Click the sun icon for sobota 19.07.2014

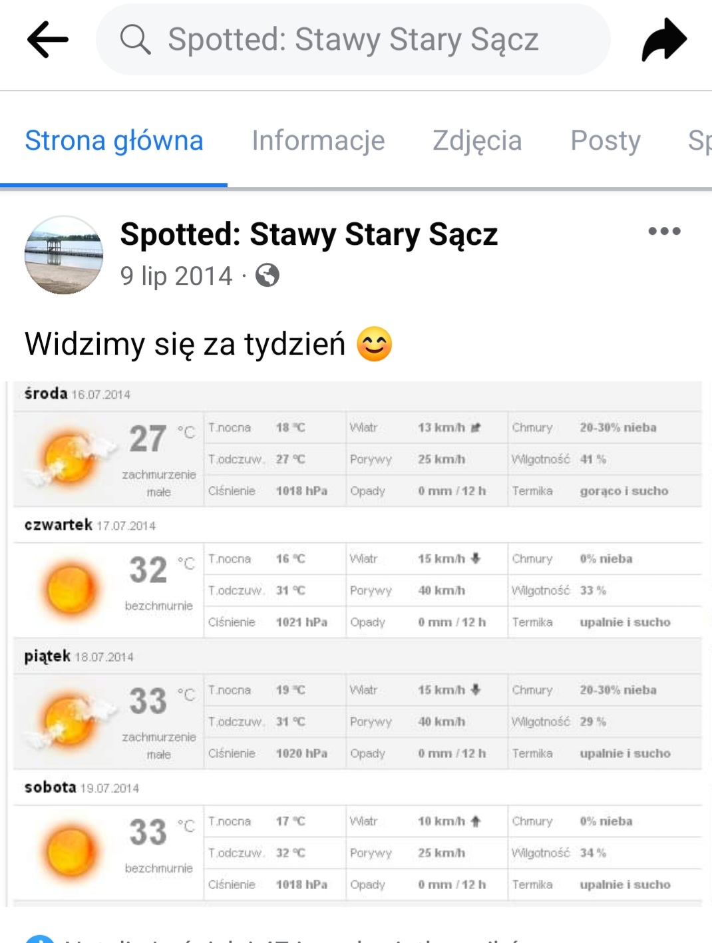[70, 851]
